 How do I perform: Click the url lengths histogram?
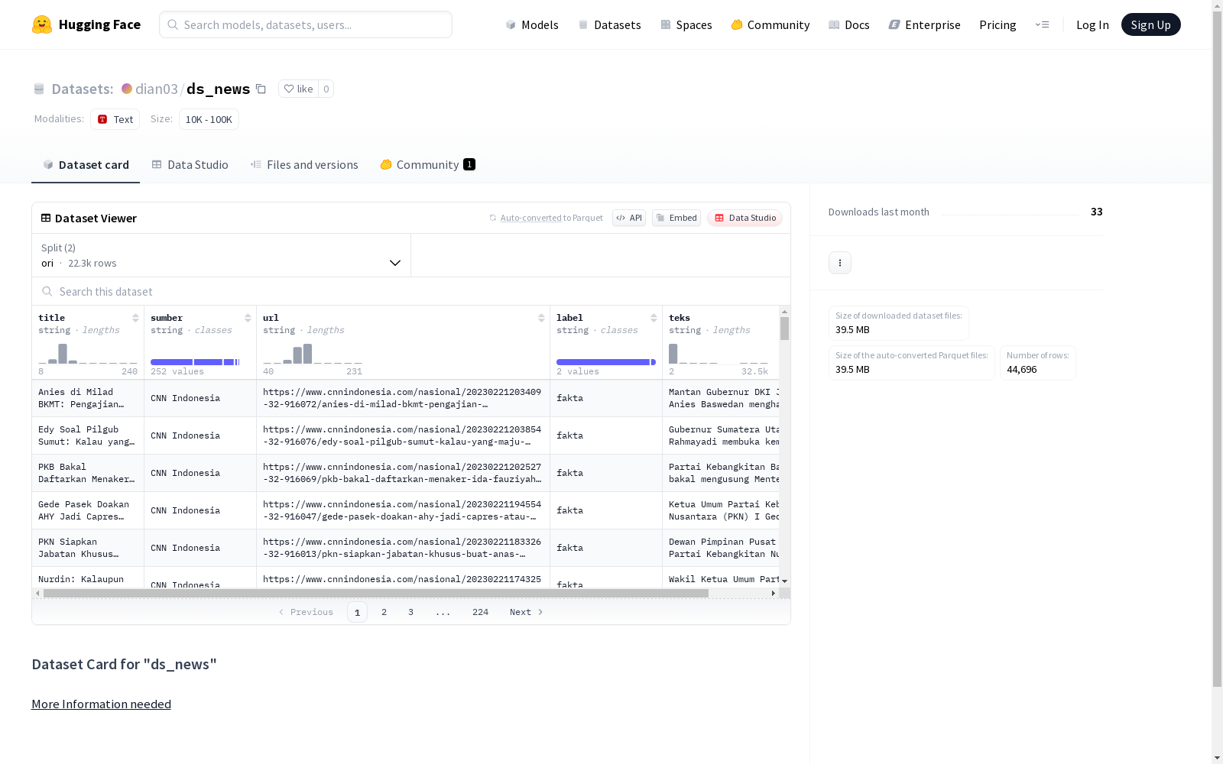pyautogui.click(x=313, y=354)
